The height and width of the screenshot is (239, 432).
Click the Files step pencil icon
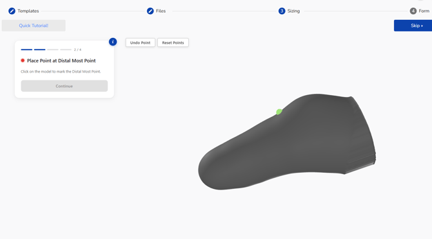click(150, 11)
